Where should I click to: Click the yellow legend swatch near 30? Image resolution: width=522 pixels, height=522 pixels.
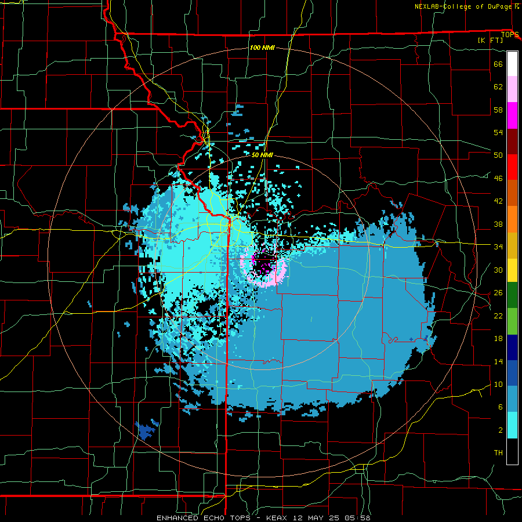512,270
